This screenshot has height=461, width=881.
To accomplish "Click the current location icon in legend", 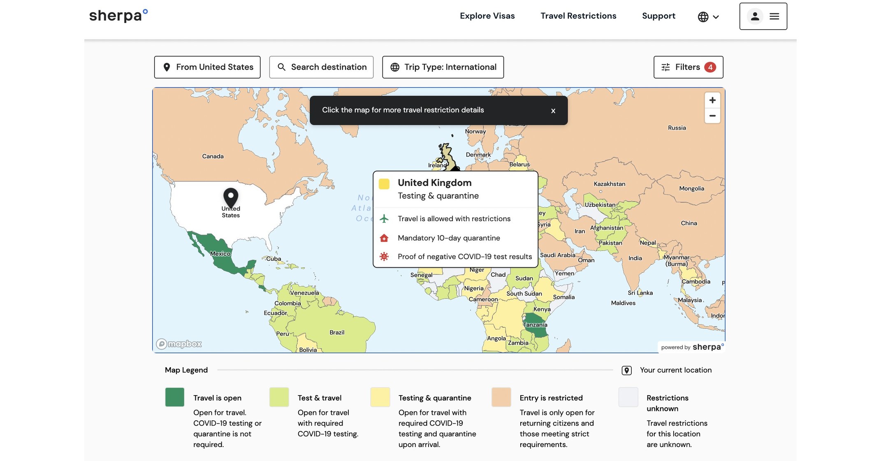I will pos(626,370).
